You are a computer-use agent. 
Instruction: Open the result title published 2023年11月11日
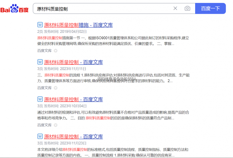click(73, 62)
